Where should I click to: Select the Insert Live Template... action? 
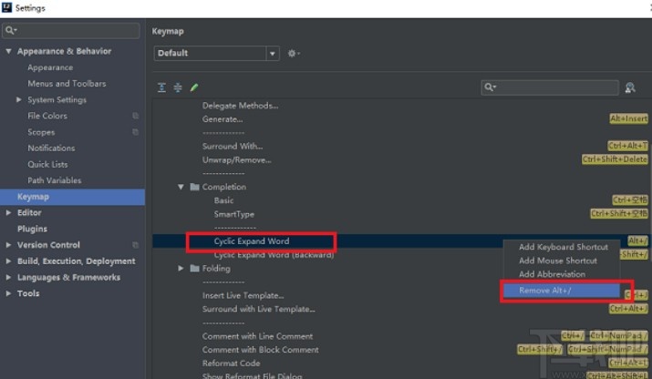pyautogui.click(x=243, y=295)
